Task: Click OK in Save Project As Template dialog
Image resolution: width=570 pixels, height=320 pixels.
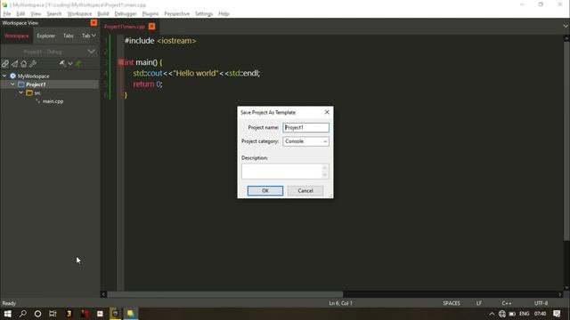Action: (x=265, y=191)
